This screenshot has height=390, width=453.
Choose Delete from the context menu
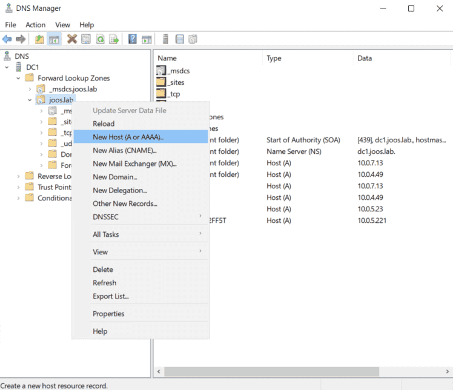click(141, 269)
